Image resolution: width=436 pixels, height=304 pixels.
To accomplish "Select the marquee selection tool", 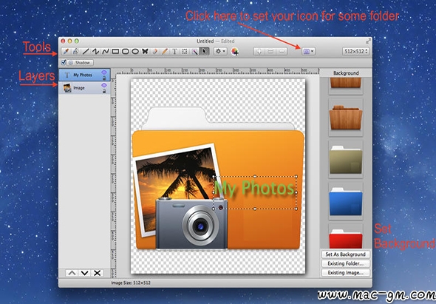I will (184, 52).
